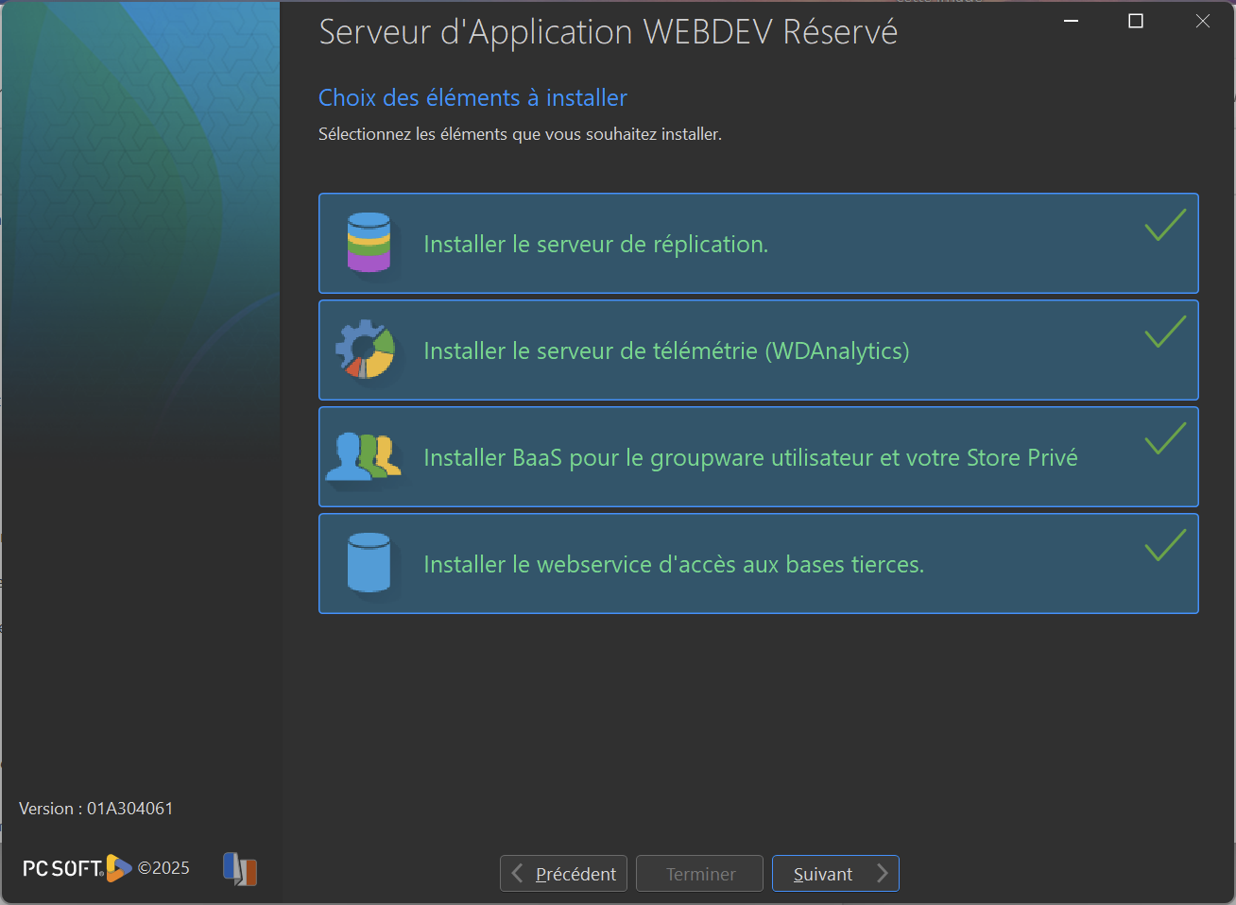This screenshot has width=1236, height=905.
Task: Return to the previous step with Précédent
Action: 563,873
